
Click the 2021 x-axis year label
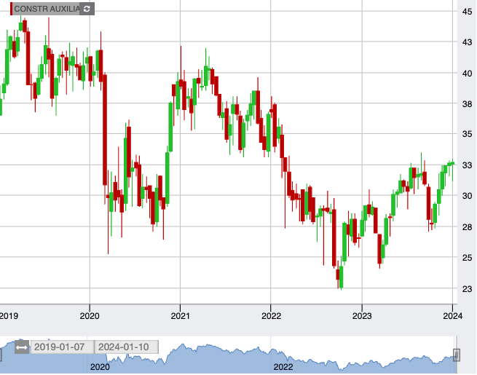[x=180, y=316]
